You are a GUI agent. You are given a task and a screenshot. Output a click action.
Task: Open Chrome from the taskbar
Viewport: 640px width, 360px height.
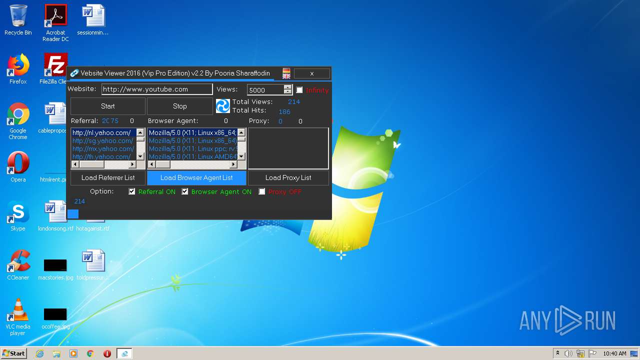click(x=90, y=353)
